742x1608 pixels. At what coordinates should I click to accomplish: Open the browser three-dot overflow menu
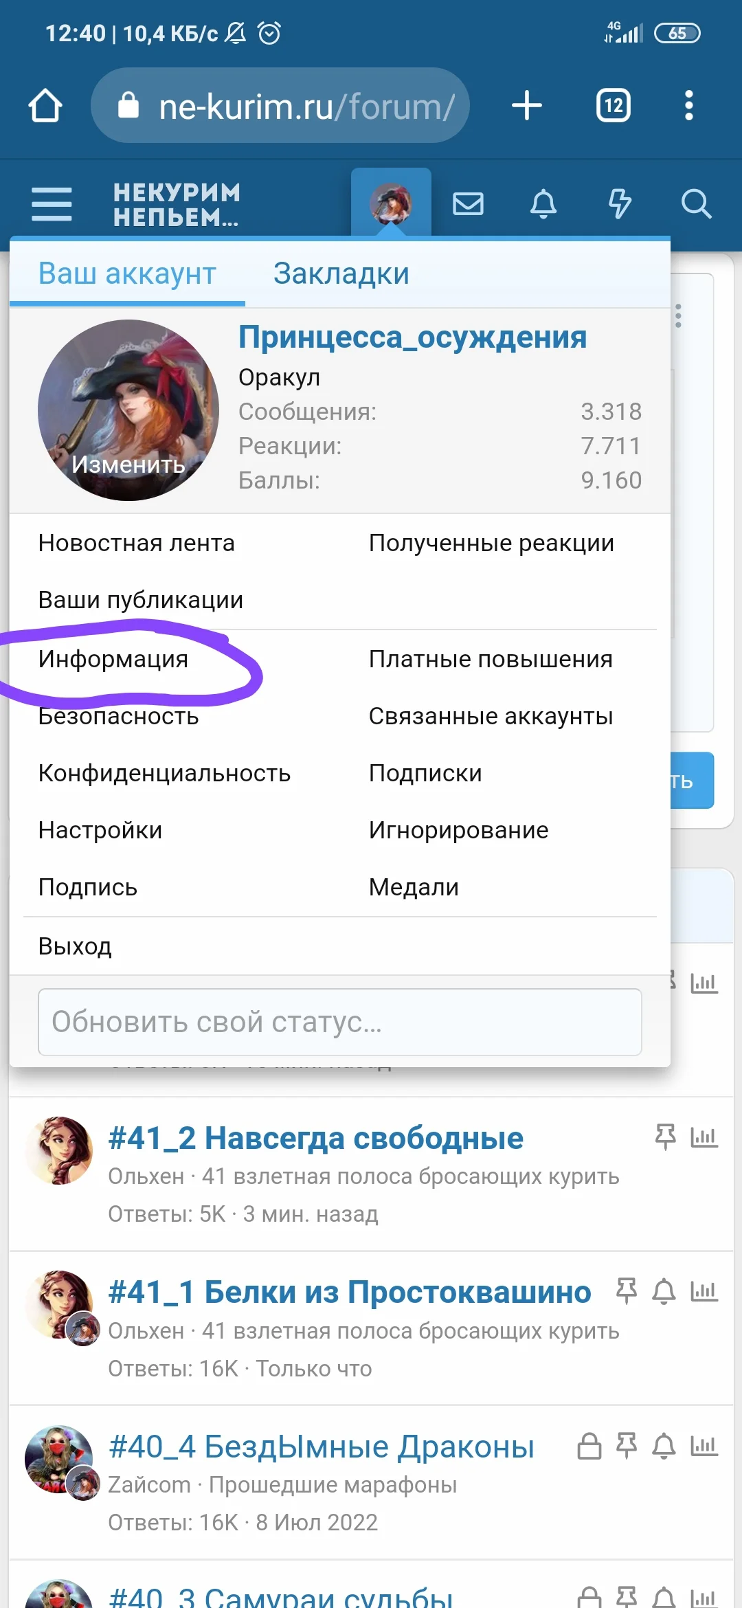coord(689,106)
